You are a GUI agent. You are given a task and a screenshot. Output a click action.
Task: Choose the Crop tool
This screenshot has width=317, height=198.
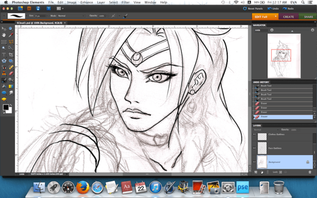[10, 54]
